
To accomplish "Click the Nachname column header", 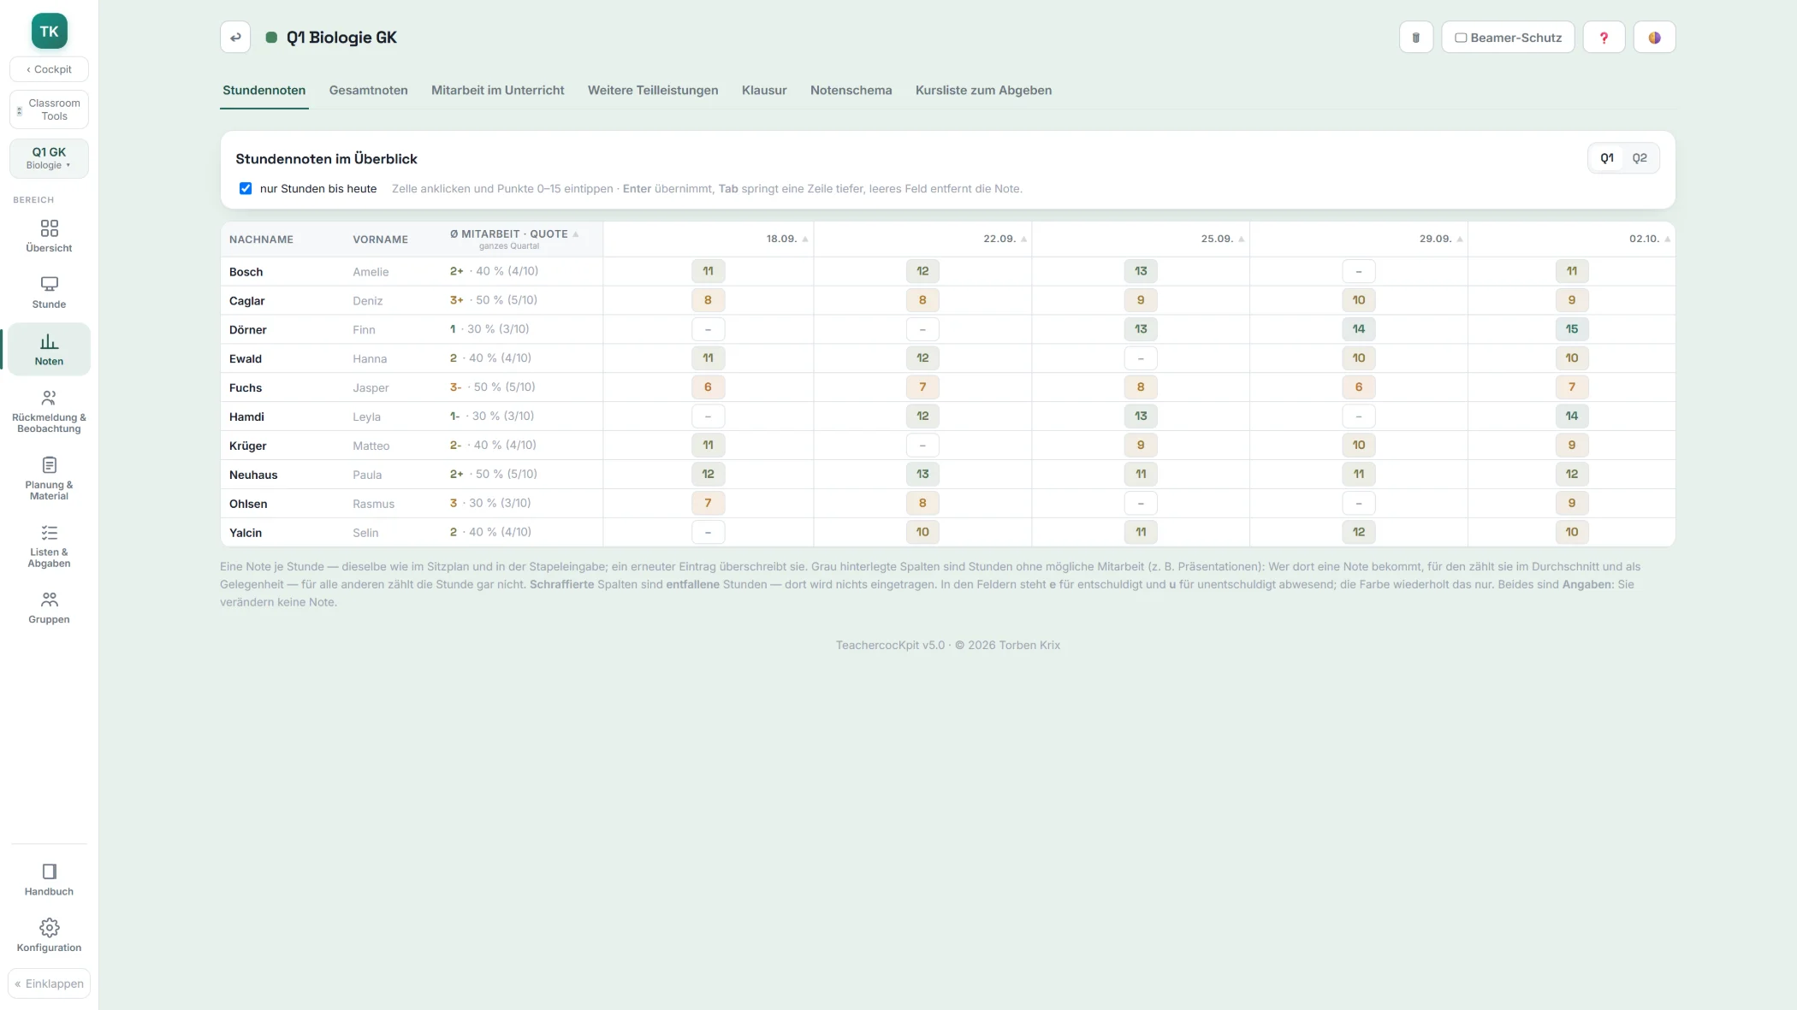I will pyautogui.click(x=261, y=239).
